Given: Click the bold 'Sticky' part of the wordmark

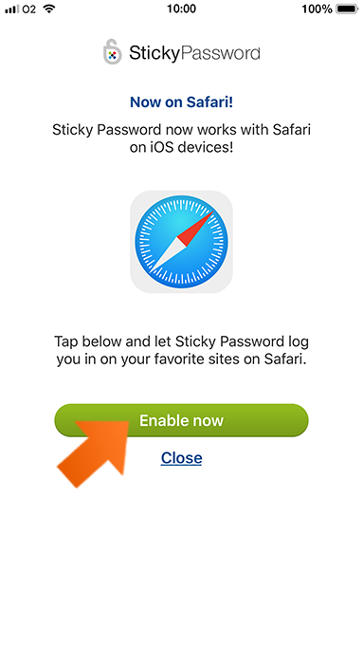Looking at the screenshot, I should [154, 53].
